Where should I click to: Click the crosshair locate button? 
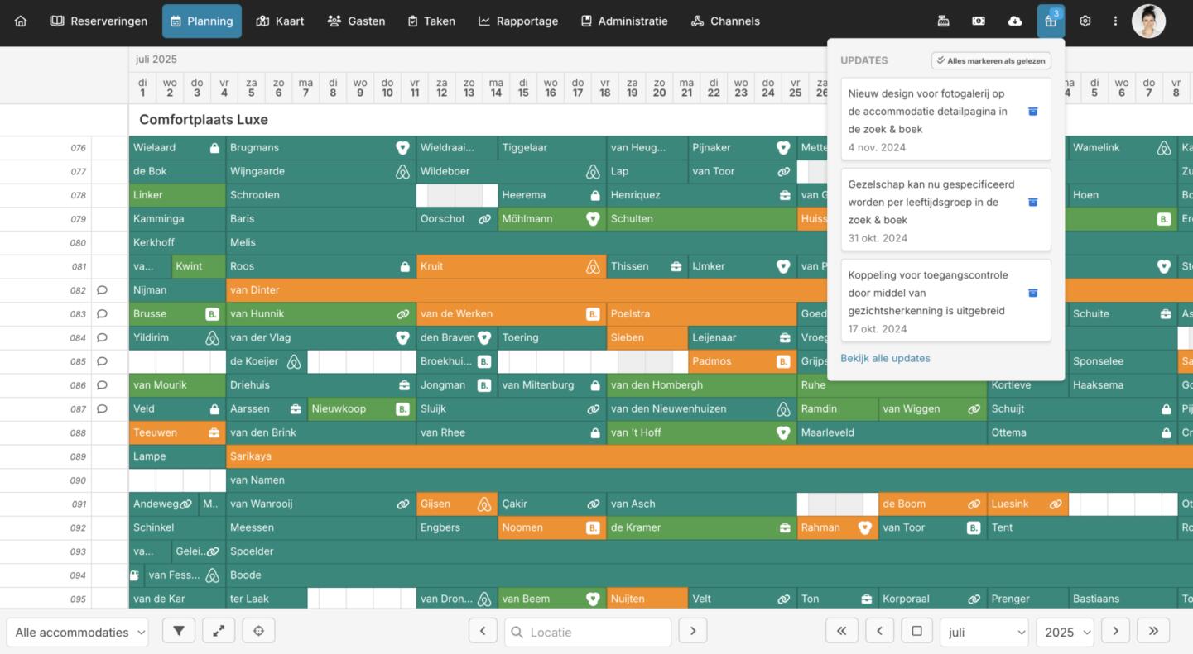coord(258,631)
